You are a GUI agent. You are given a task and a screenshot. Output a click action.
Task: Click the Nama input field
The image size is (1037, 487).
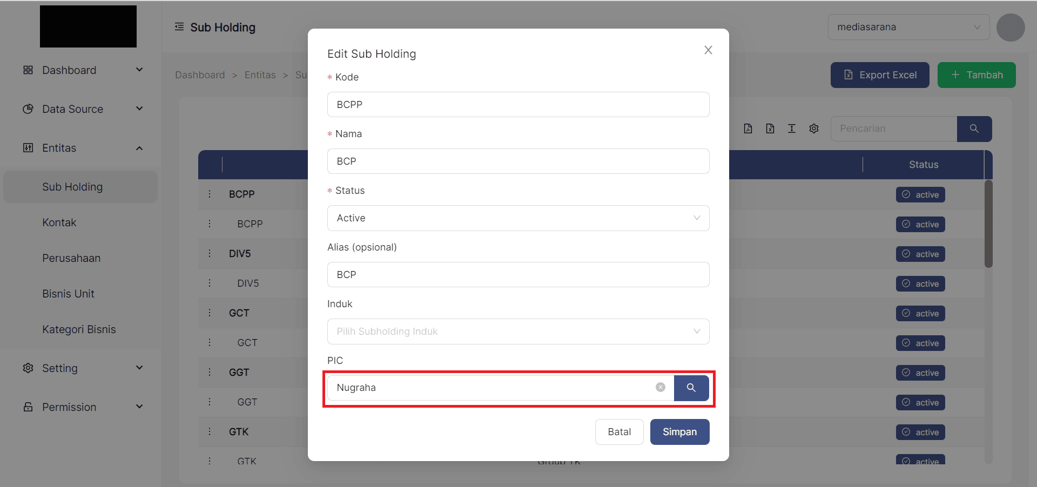tap(518, 161)
